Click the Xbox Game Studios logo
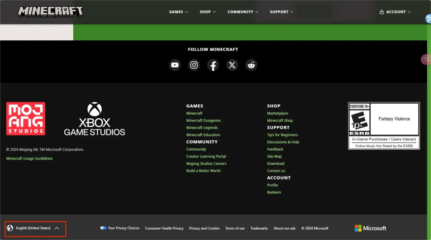Screen dimensions: 431x240 click(95, 119)
